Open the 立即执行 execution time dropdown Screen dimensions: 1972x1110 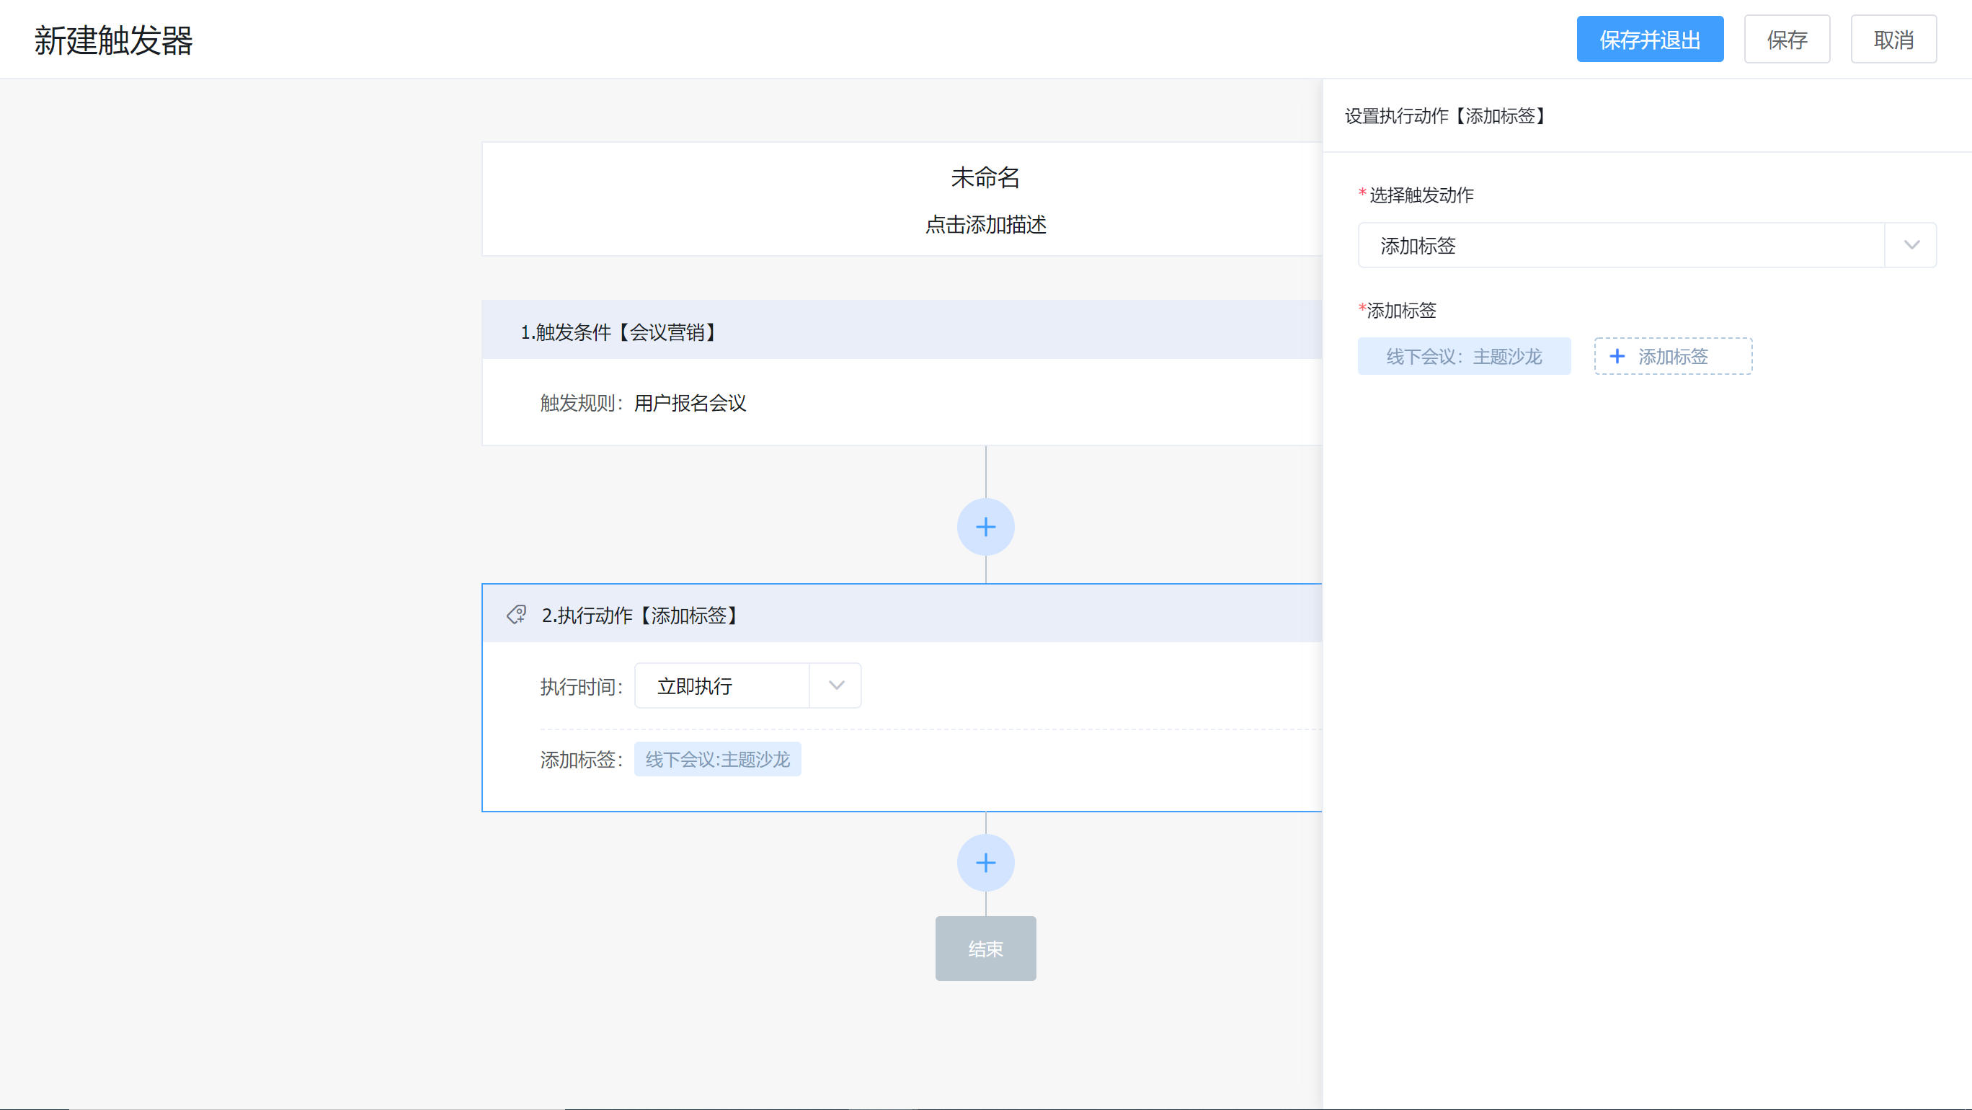[836, 685]
